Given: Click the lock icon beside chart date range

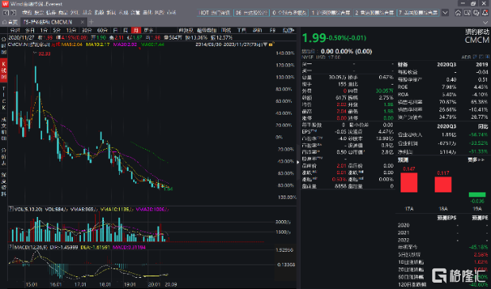Looking at the screenshot, I should click(270, 44).
